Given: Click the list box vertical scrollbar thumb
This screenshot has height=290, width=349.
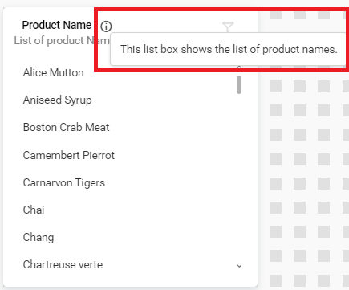Looking at the screenshot, I should (x=239, y=84).
